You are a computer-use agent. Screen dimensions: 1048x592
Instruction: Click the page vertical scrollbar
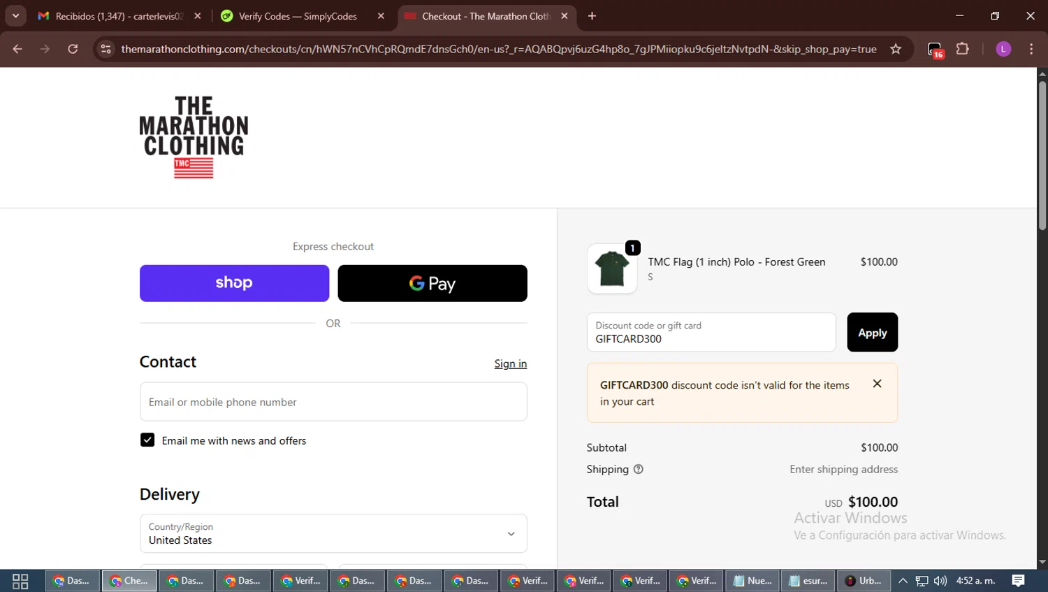pyautogui.click(x=1042, y=156)
